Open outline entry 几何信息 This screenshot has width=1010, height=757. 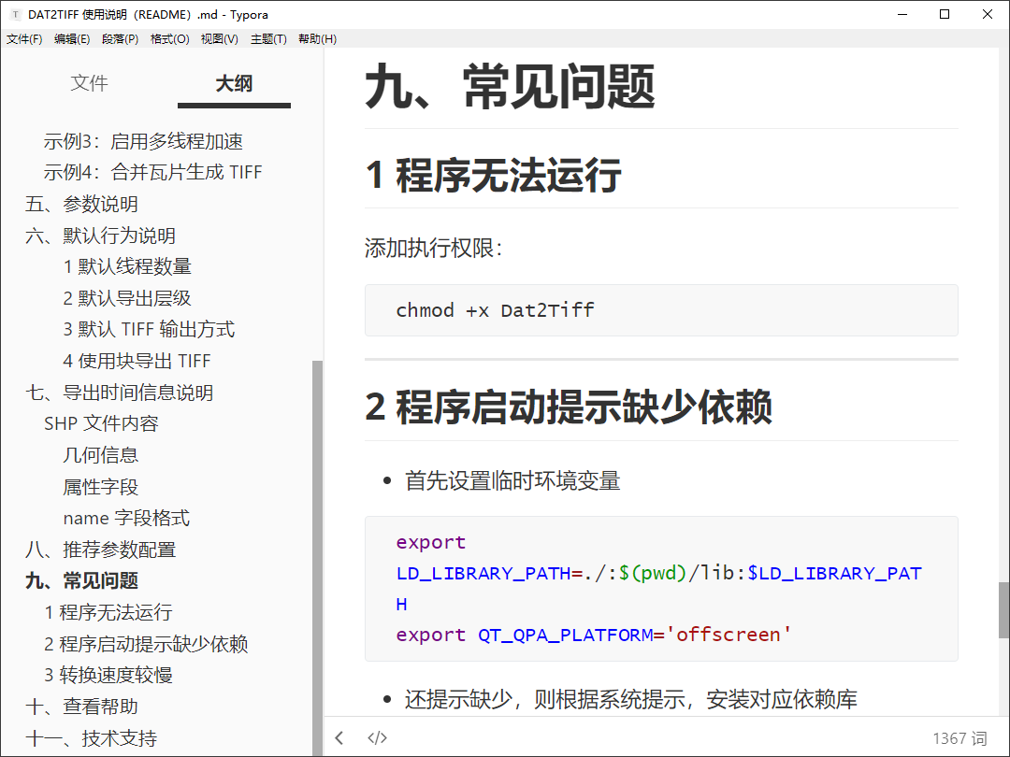click(100, 455)
